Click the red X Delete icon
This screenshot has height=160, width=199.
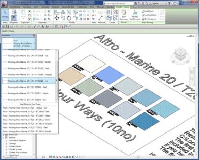pos(88,19)
